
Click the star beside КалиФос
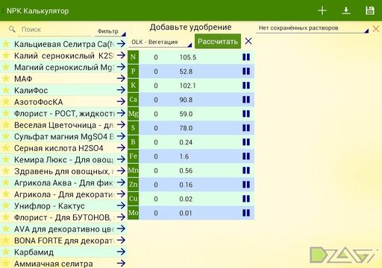pos(6,90)
